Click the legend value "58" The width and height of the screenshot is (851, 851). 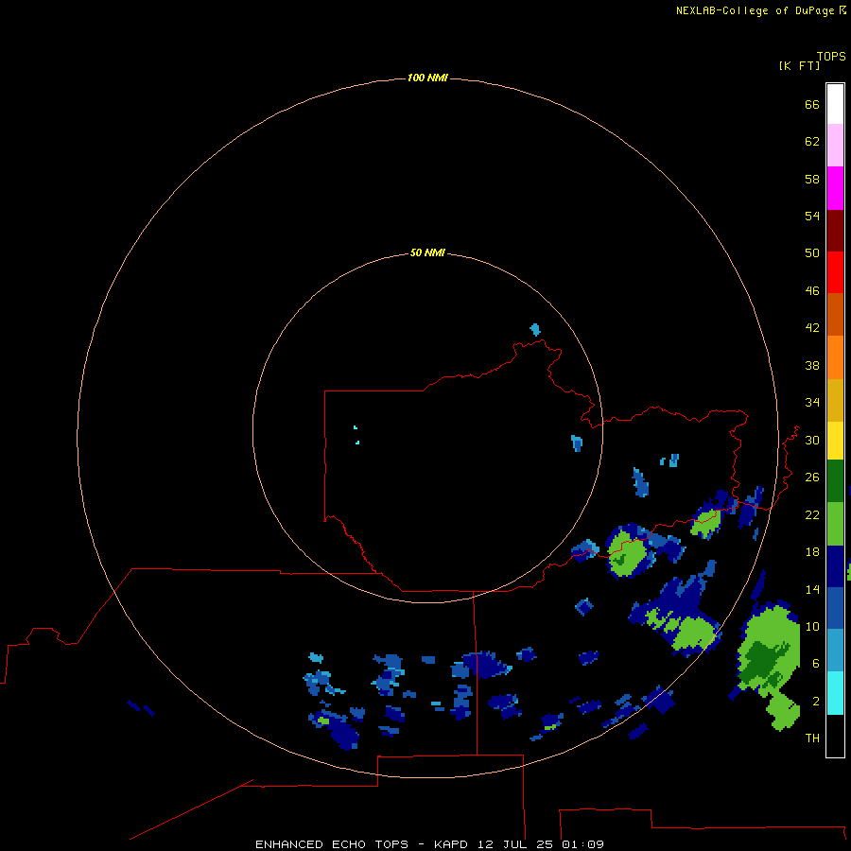pyautogui.click(x=812, y=180)
